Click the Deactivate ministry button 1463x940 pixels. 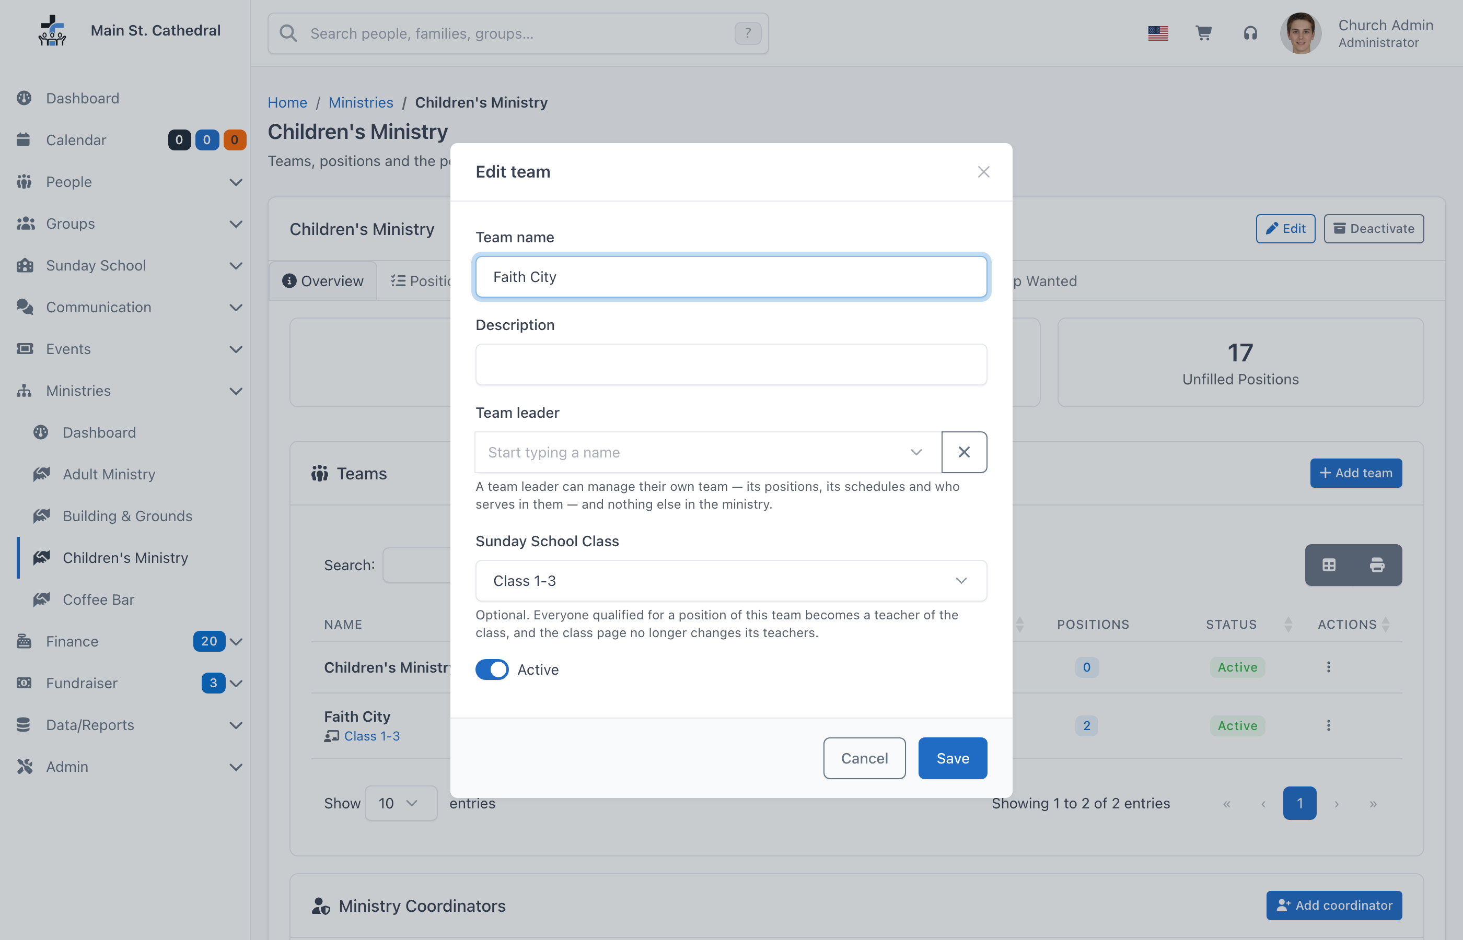(1374, 229)
